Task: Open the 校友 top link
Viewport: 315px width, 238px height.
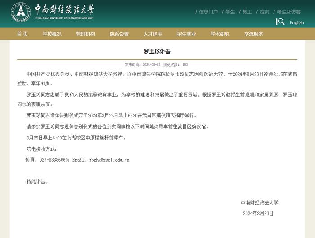Action: 265,12
